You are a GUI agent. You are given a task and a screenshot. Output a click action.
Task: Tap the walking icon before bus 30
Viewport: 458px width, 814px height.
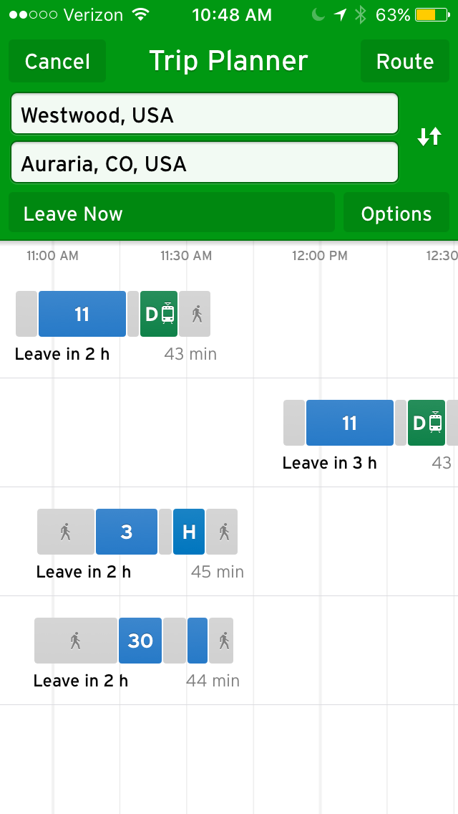click(x=76, y=641)
